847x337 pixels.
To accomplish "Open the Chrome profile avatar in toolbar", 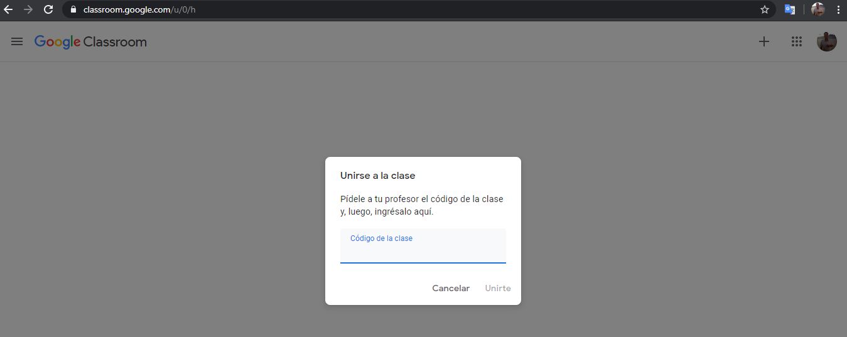I will [x=817, y=9].
